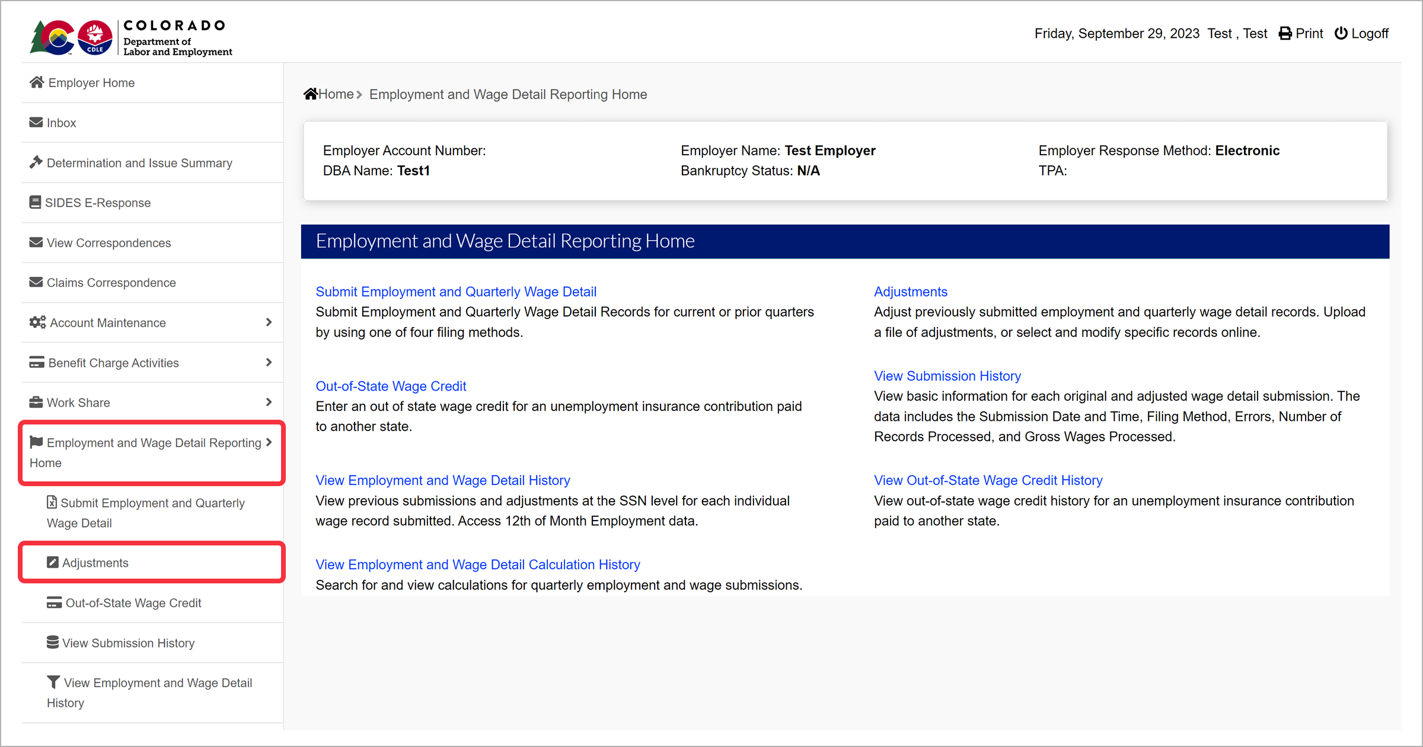Expand the Account Maintenance chevron

(269, 323)
